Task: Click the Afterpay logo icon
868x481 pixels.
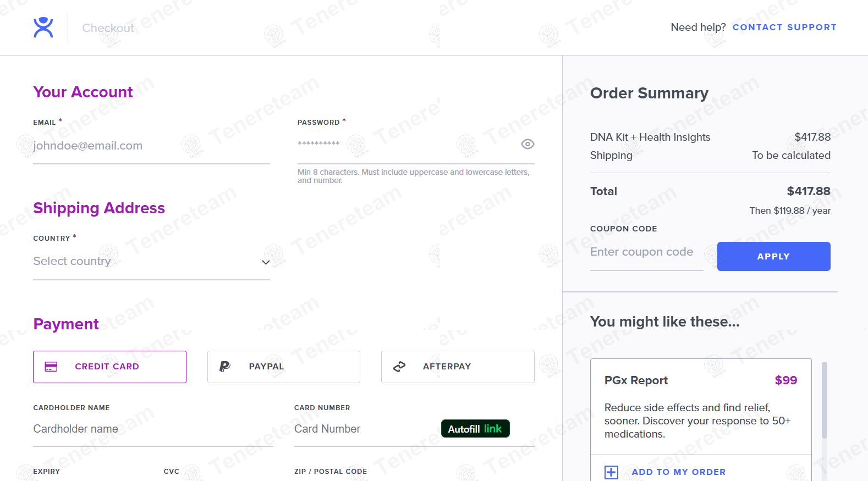Action: pyautogui.click(x=399, y=367)
